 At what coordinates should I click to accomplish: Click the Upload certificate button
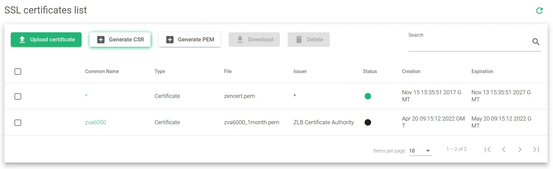click(46, 40)
